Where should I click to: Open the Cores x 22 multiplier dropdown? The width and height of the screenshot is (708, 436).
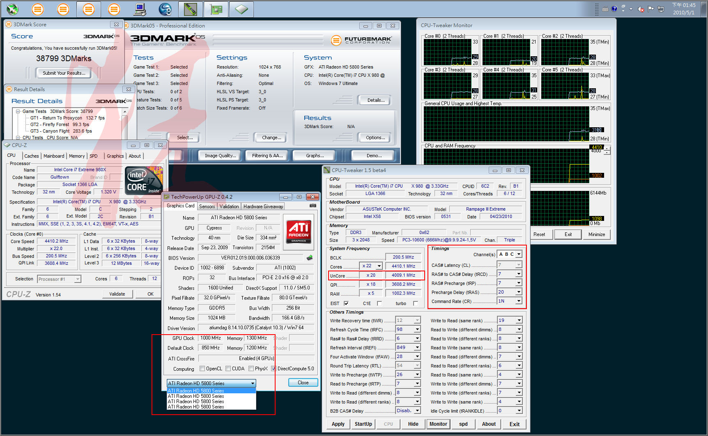click(x=379, y=266)
